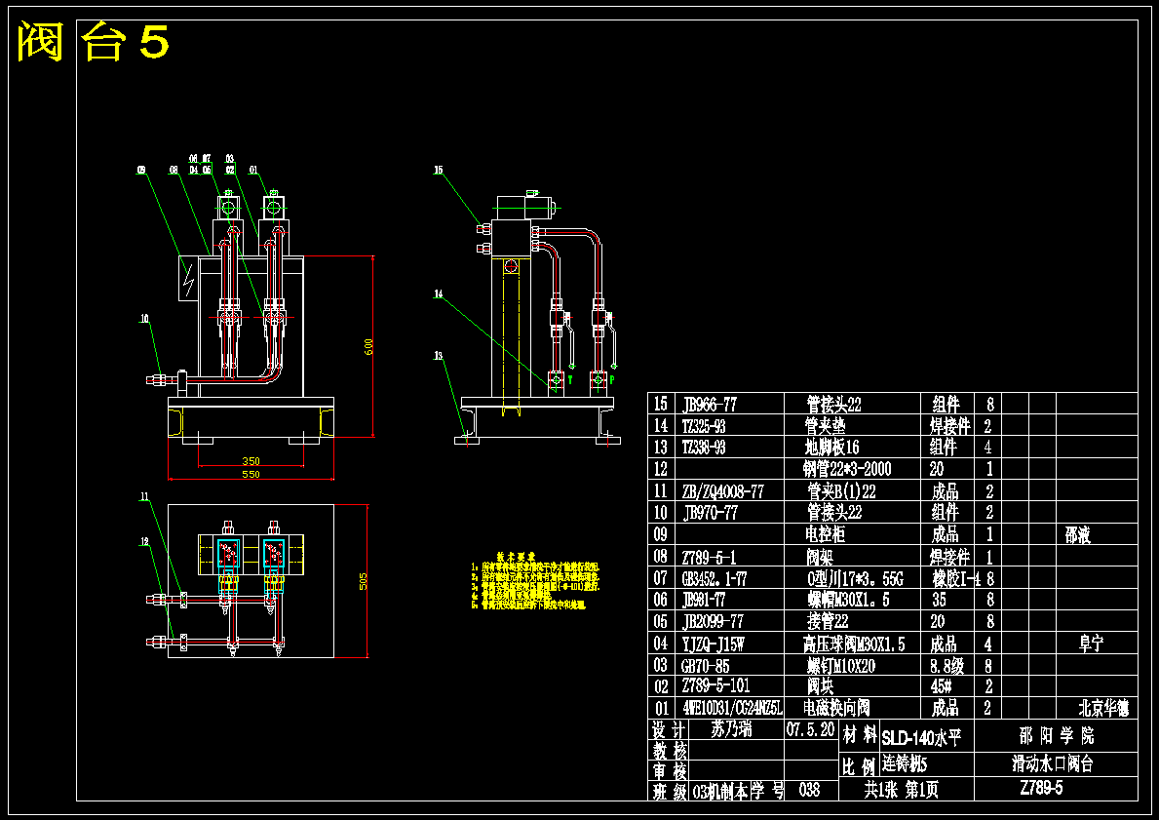Select 连铸机5 in title block
The image size is (1159, 820).
click(904, 763)
